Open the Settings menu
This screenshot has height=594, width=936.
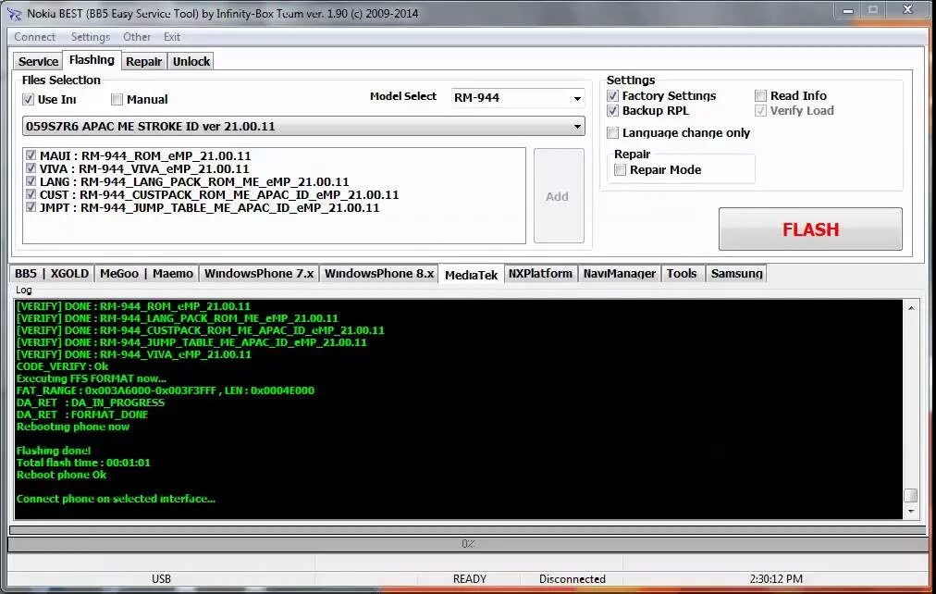tap(91, 37)
